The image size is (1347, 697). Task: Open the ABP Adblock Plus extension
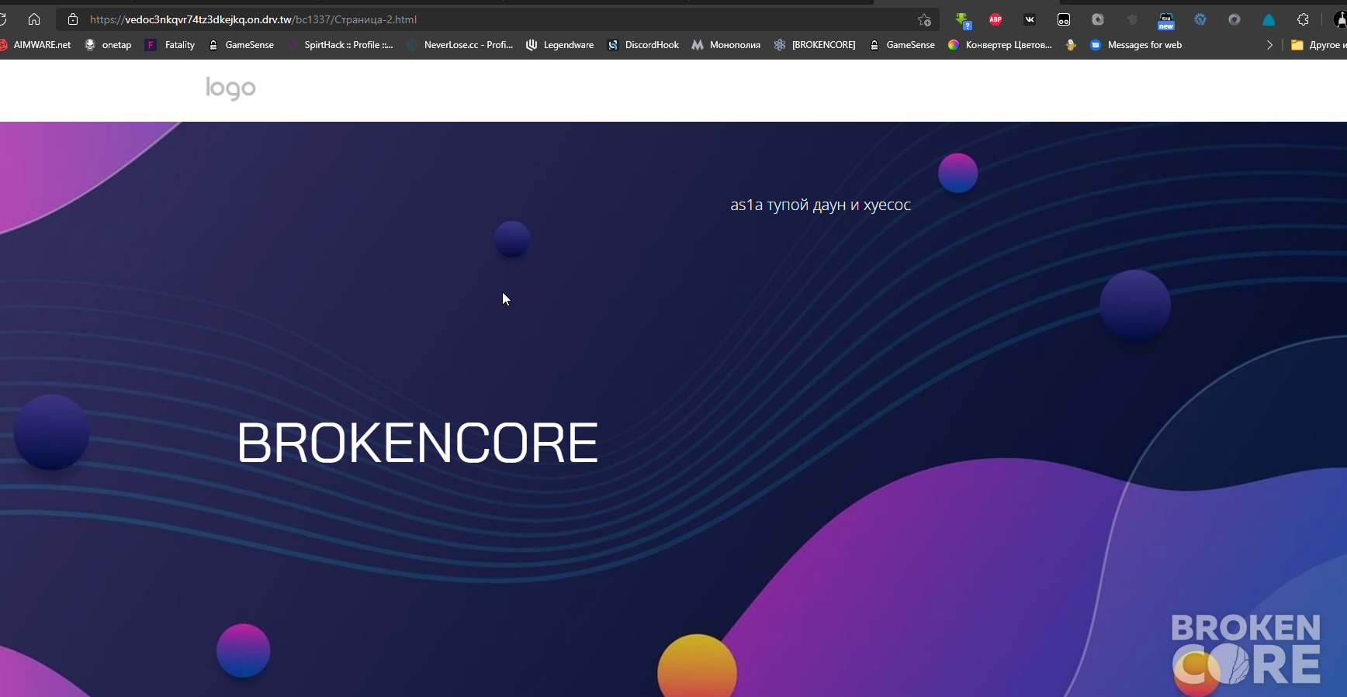tap(996, 20)
